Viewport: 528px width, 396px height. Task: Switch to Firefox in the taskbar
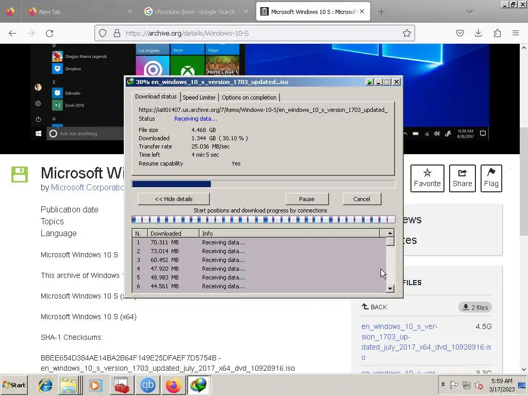(x=173, y=385)
